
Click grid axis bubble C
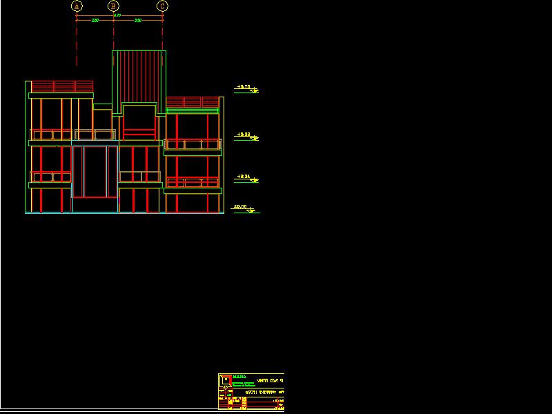click(x=162, y=6)
